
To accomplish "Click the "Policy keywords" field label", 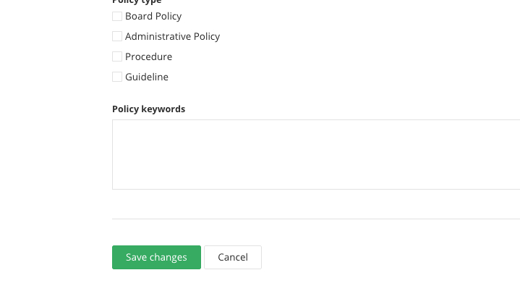I will point(148,109).
